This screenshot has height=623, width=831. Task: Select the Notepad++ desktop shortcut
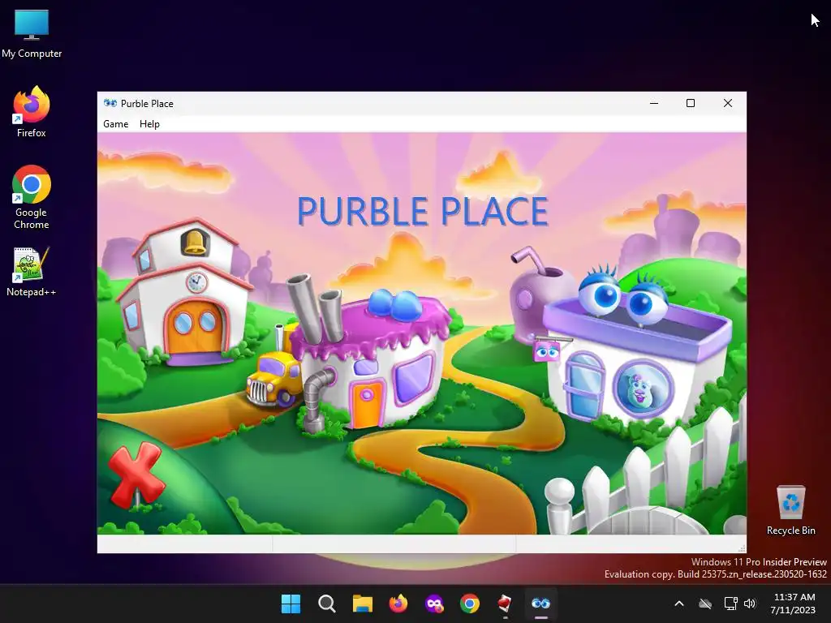[x=32, y=272]
